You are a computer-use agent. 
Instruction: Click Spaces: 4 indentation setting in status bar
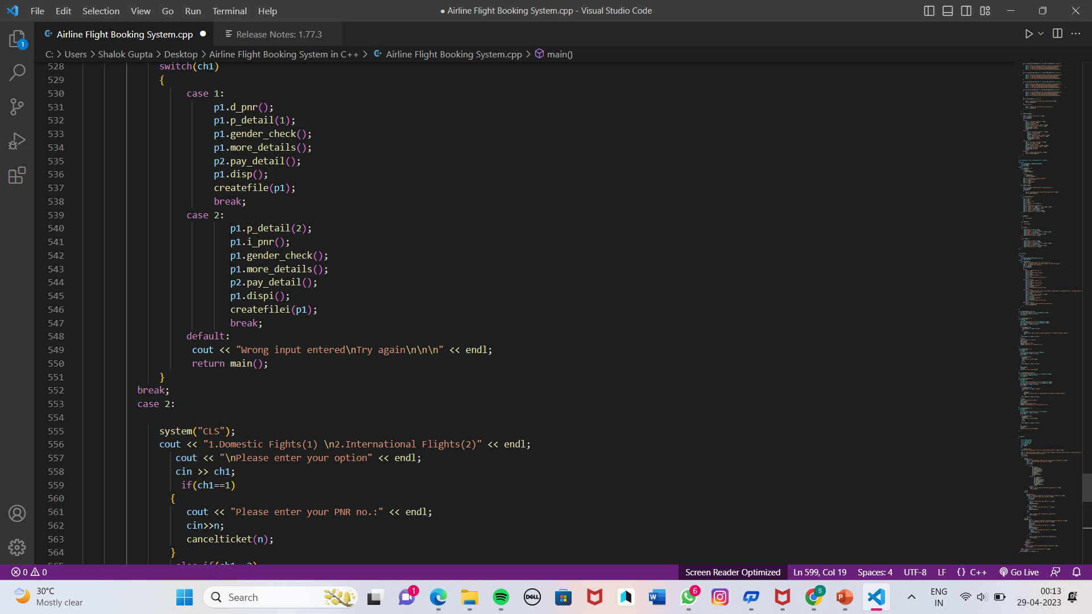(x=875, y=572)
